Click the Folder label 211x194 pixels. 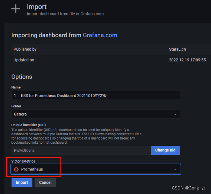(x=16, y=106)
